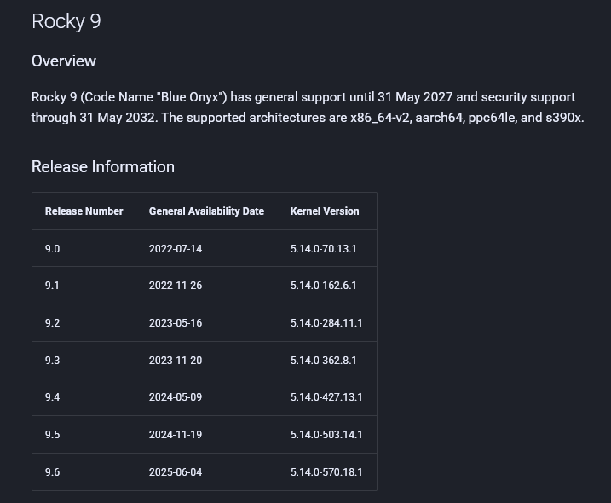Screen dimensions: 611x503
Task: Click the 2025-06-04 availability date
Action: [x=176, y=472]
